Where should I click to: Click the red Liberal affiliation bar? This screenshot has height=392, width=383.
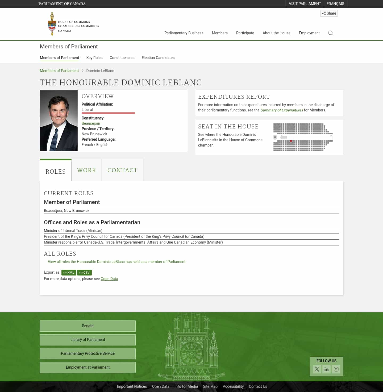(108, 113)
